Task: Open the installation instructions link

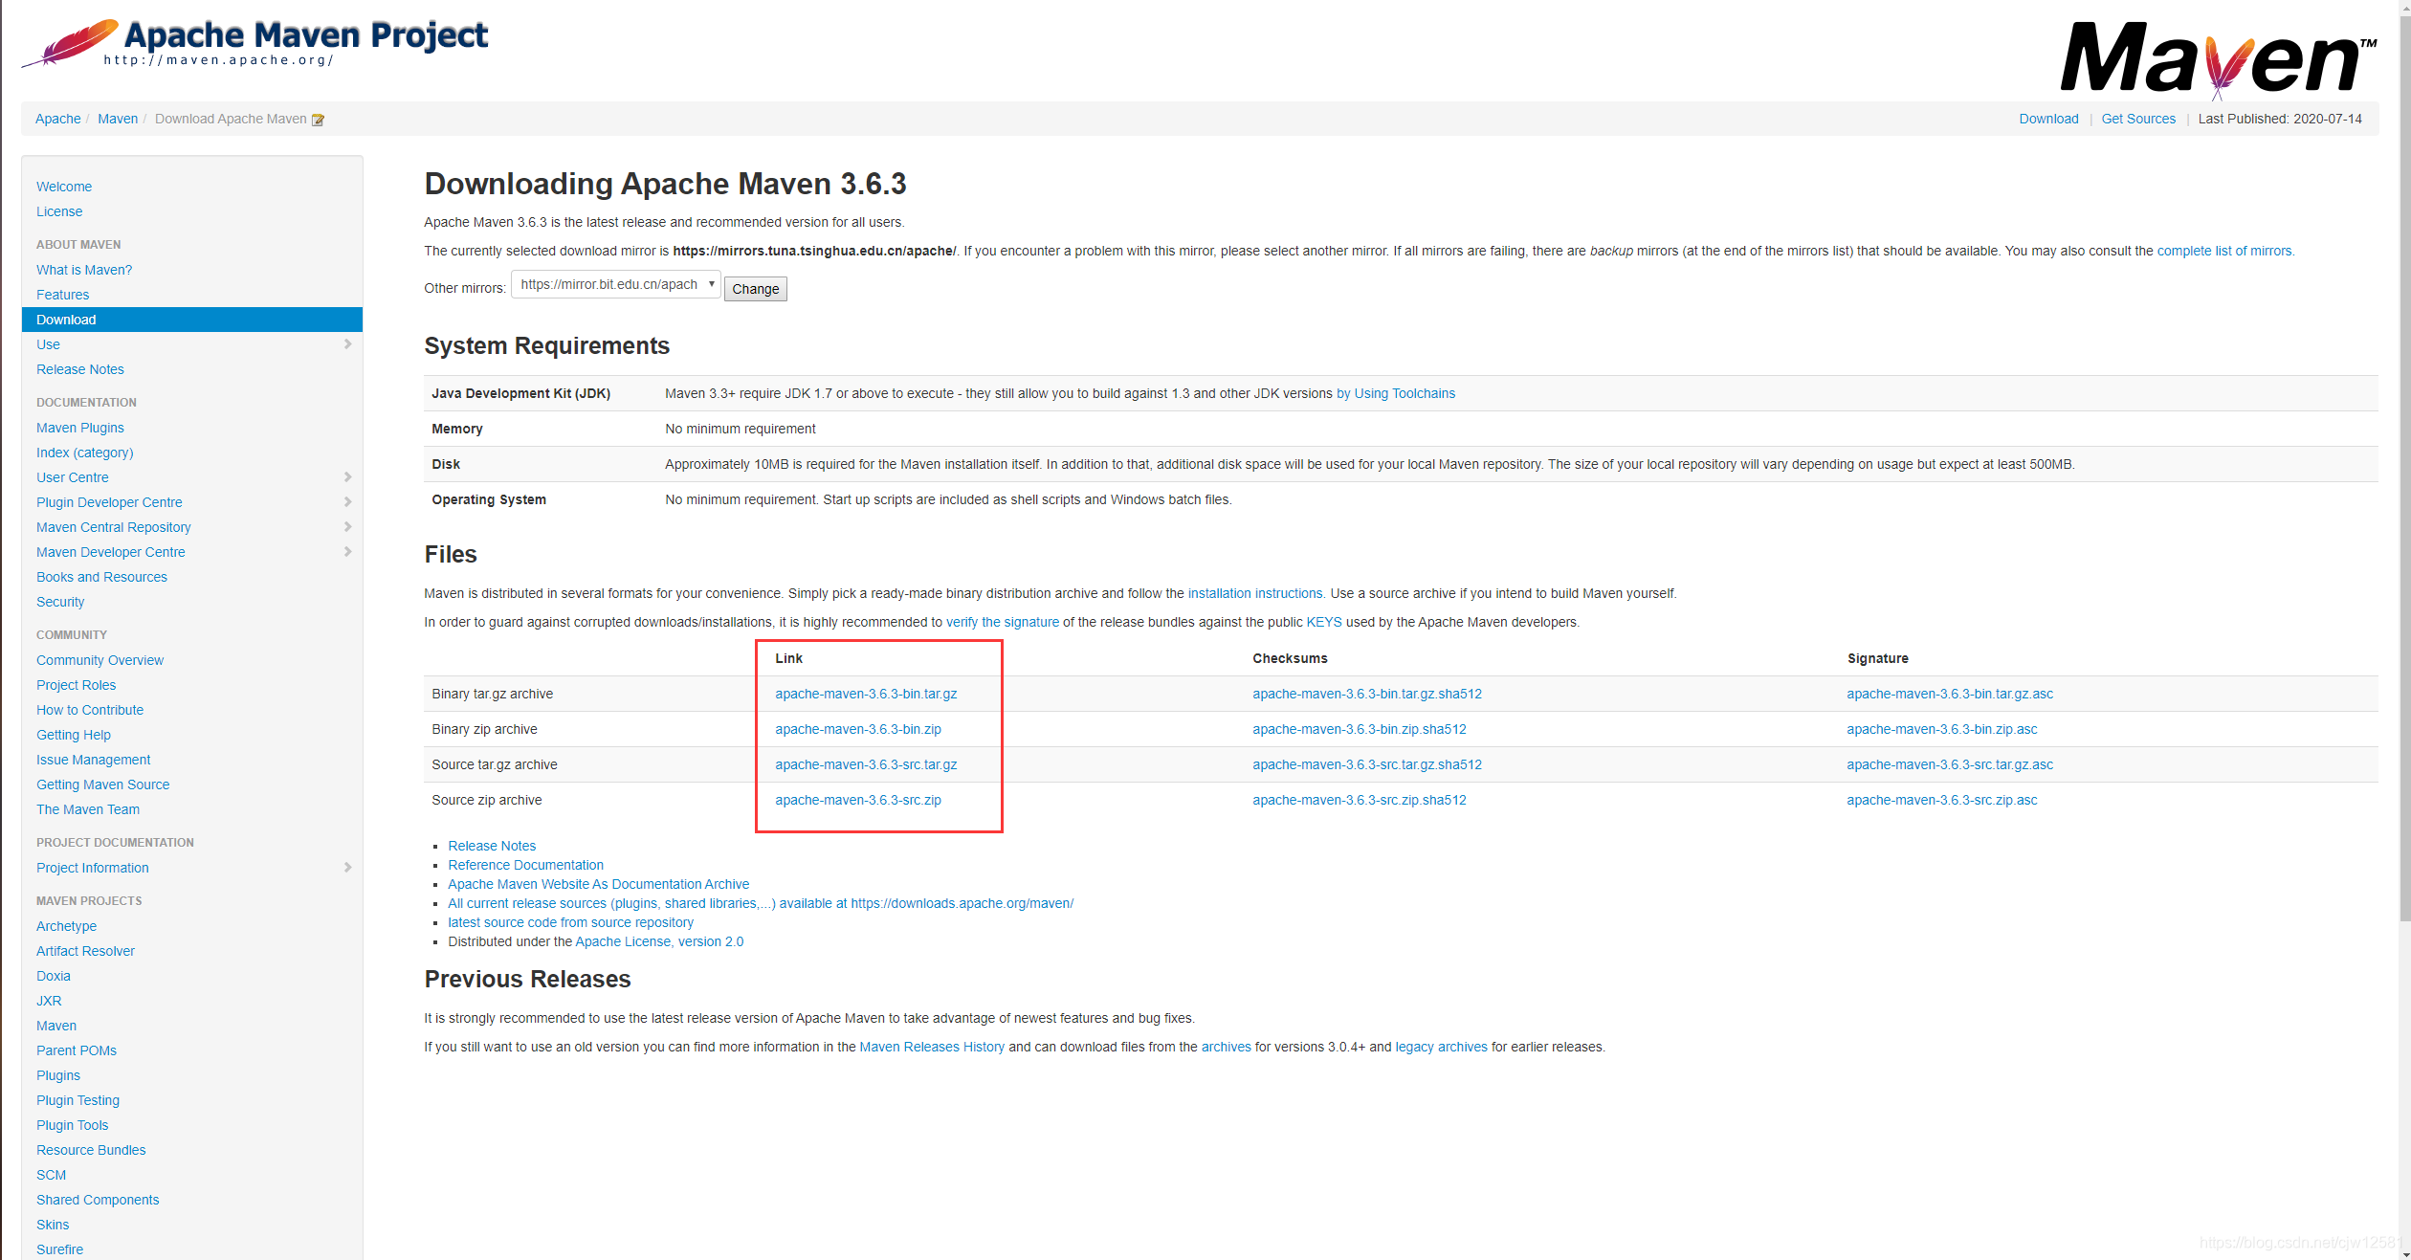Action: tap(1255, 593)
